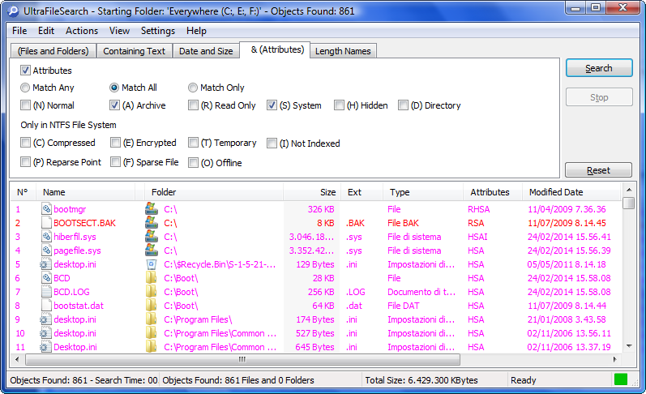Switch to the Date and Size tab
This screenshot has height=394, width=646.
click(206, 51)
